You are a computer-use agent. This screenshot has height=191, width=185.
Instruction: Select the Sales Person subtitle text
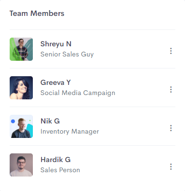(60, 170)
